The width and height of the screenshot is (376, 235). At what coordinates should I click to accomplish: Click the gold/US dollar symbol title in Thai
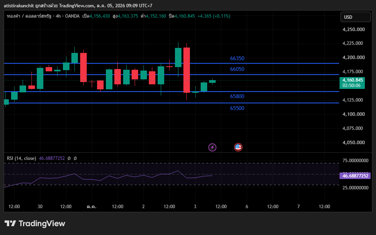coord(29,16)
